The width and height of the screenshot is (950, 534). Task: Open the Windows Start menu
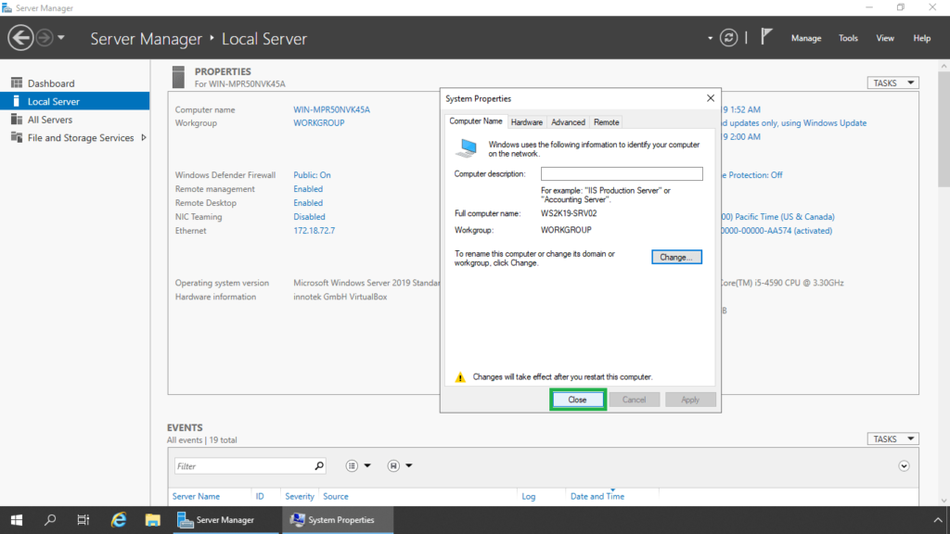[x=17, y=520]
